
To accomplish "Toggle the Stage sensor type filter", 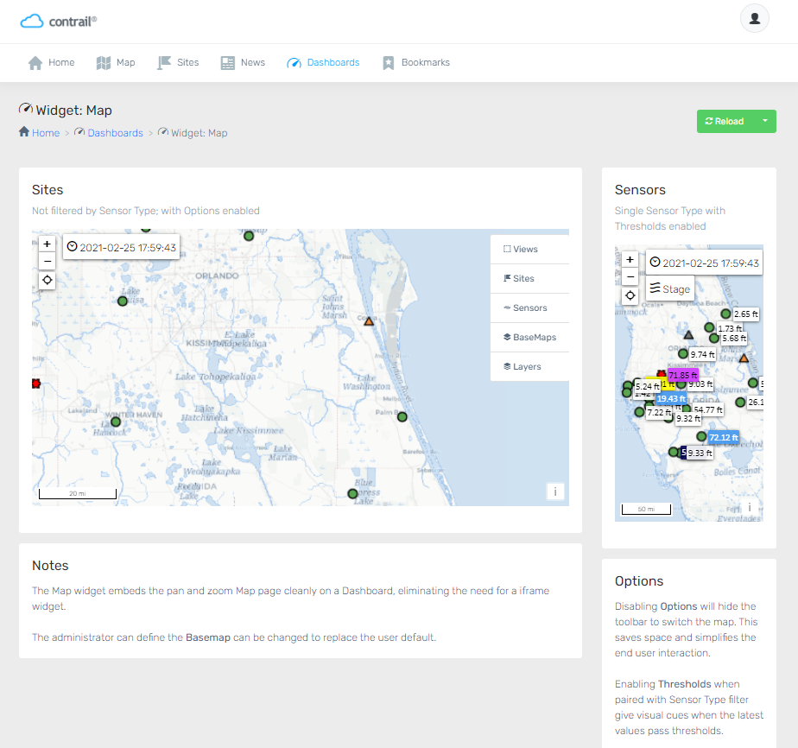I will pos(669,289).
